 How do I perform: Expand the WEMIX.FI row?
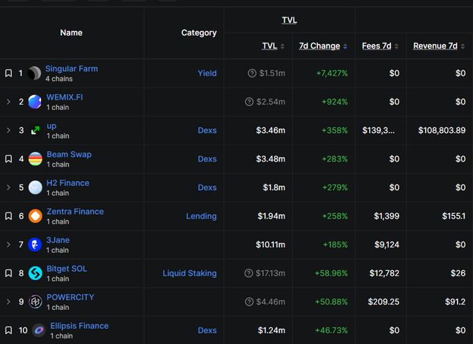pos(8,102)
